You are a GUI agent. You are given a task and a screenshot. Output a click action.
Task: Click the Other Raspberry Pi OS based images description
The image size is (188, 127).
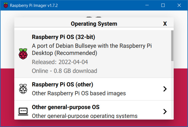[x=79, y=93]
